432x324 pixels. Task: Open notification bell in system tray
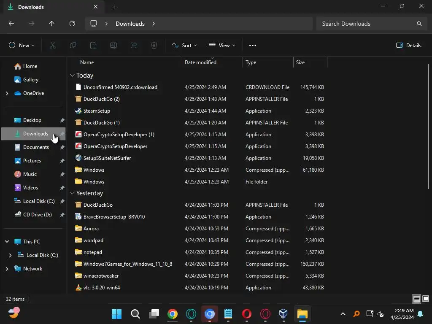(x=421, y=314)
